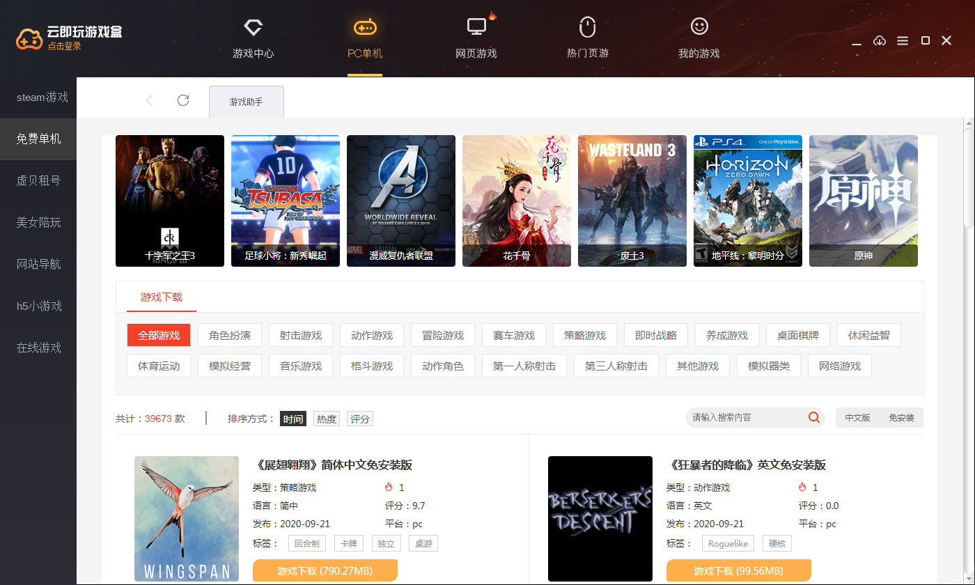Open the 地平线：黎明时分 banner

pyautogui.click(x=748, y=201)
